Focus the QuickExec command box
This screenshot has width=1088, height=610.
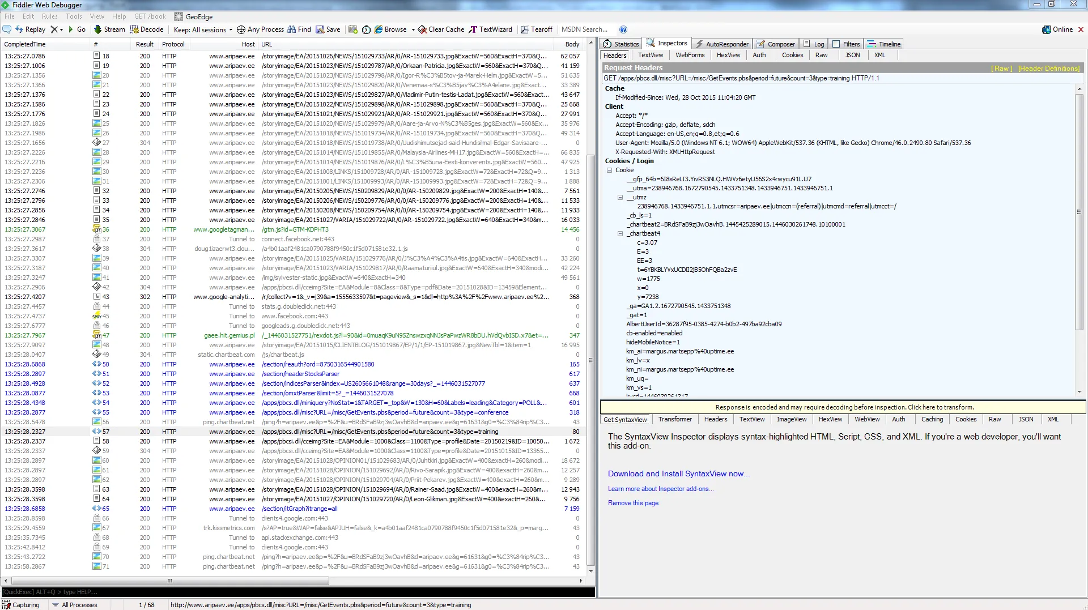[298, 592]
